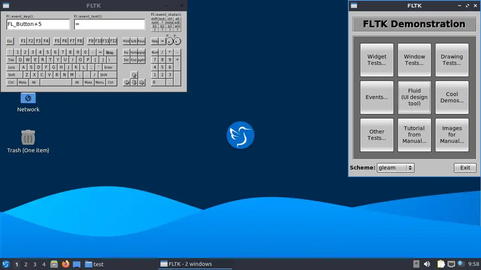481x270 pixels.
Task: Launch Fluid (UI design tool) button
Action: pos(414,97)
